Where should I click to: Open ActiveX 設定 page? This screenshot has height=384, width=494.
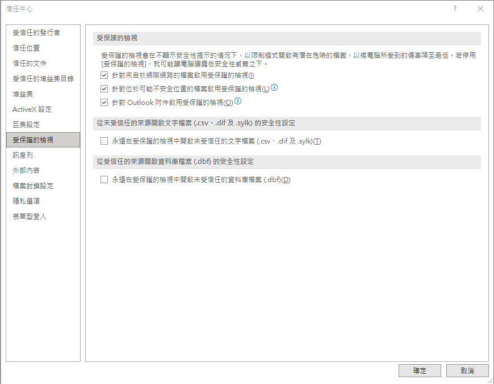[x=43, y=109]
